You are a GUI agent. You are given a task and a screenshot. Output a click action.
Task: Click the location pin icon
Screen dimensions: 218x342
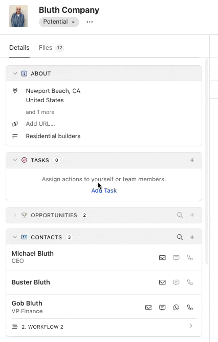[x=15, y=90]
